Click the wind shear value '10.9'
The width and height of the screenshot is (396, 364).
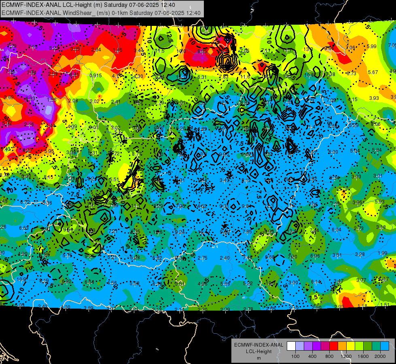[21, 279]
